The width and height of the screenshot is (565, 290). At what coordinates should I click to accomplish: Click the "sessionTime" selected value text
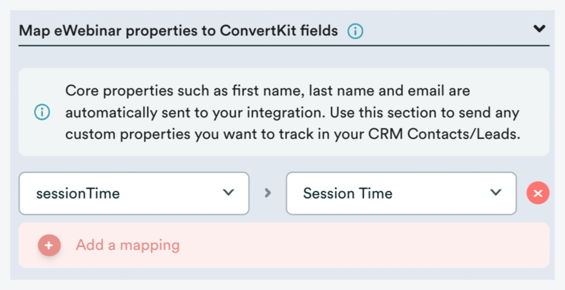point(78,193)
